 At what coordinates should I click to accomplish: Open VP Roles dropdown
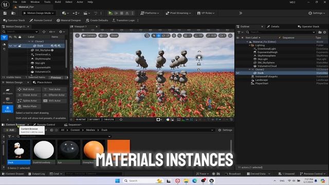(206, 13)
